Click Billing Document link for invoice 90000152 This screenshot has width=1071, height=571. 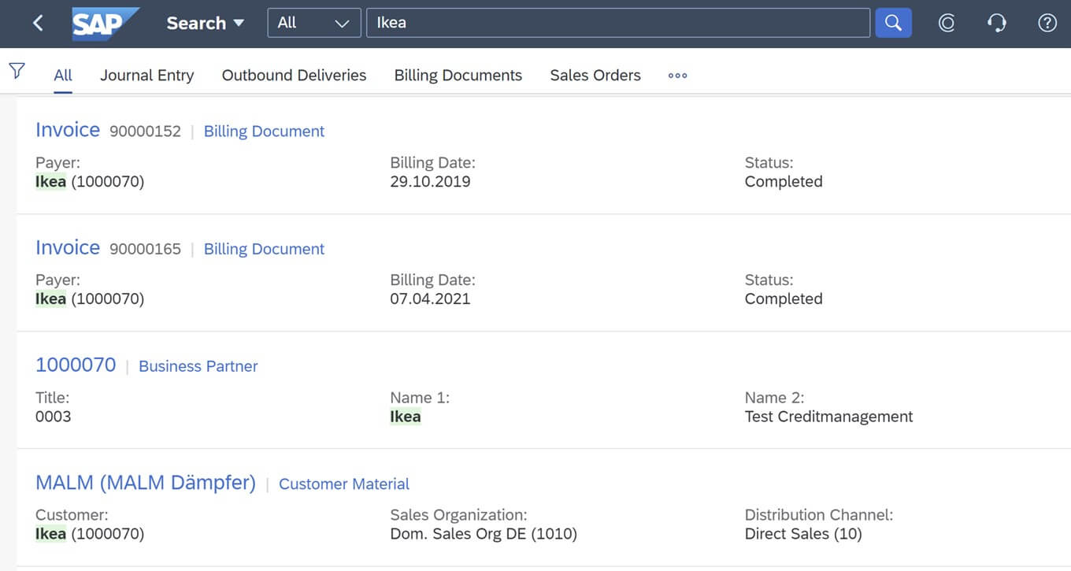264,132
